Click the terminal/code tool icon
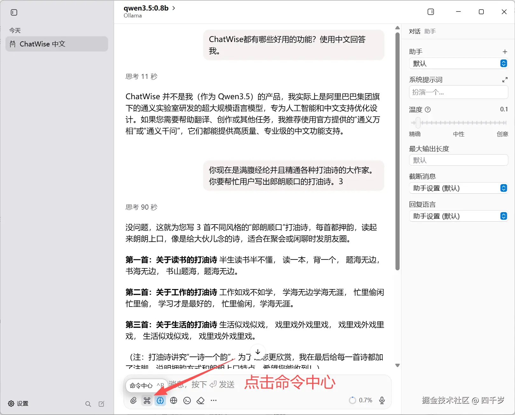 [187, 400]
